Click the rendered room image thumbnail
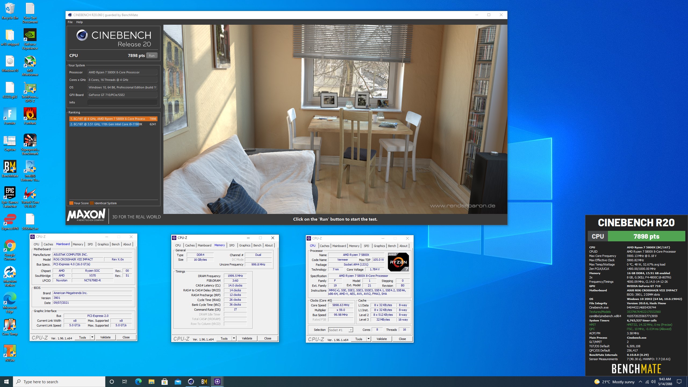 335,119
